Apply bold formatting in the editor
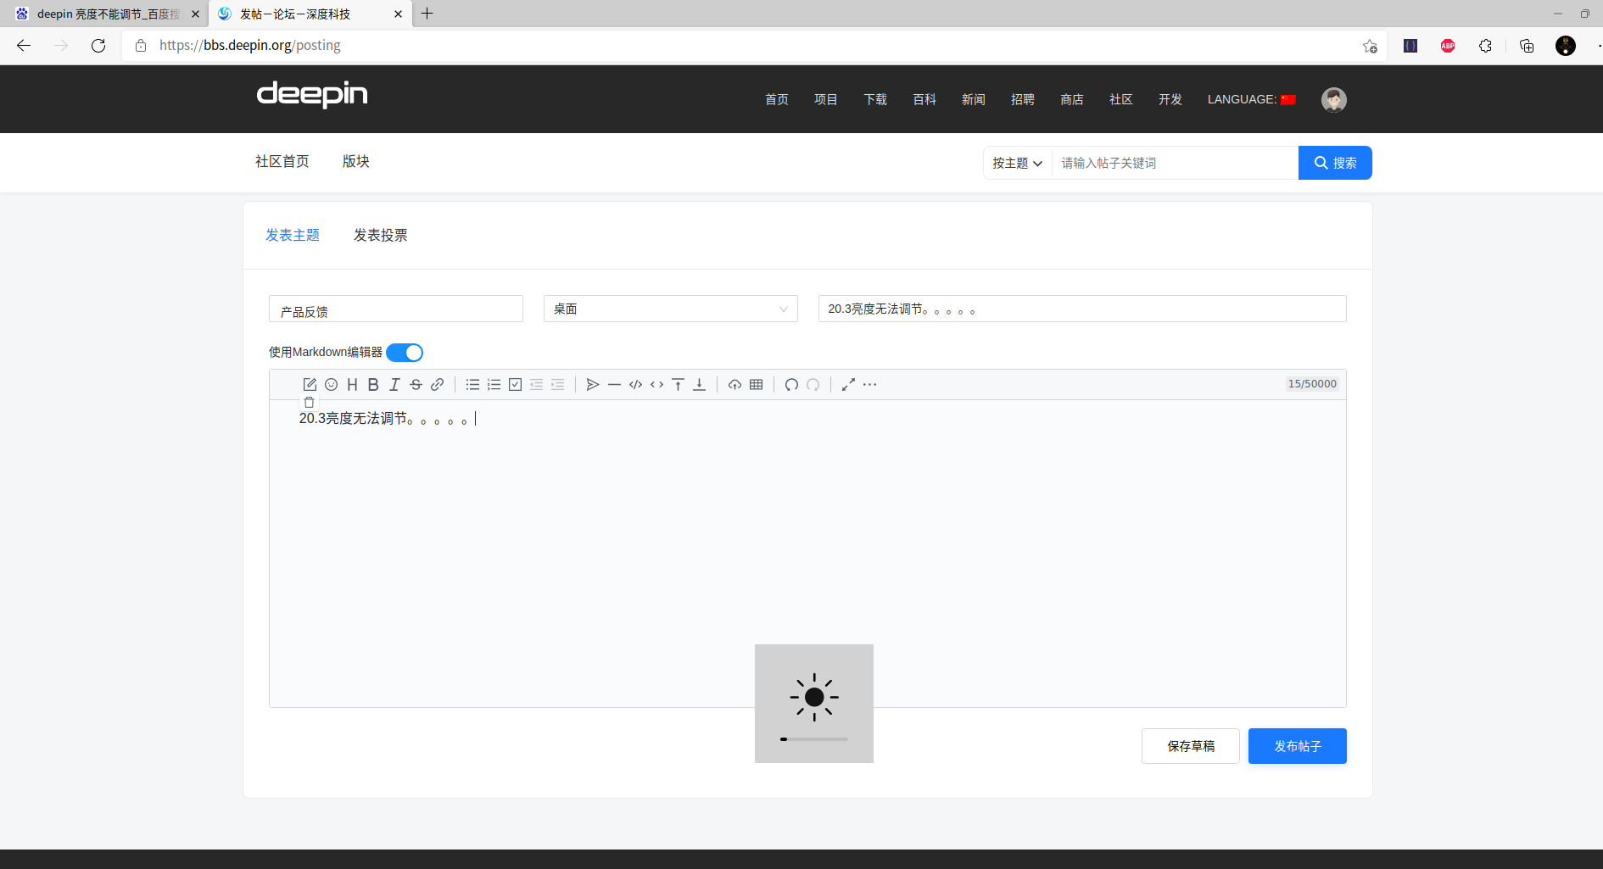1603x869 pixels. [x=373, y=385]
